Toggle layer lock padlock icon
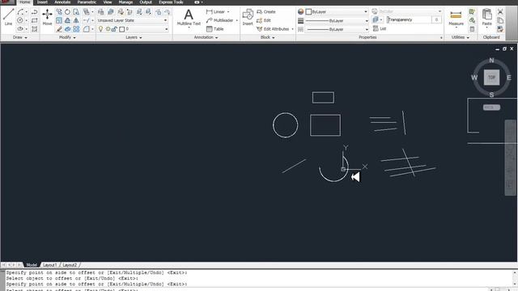 tap(114, 29)
